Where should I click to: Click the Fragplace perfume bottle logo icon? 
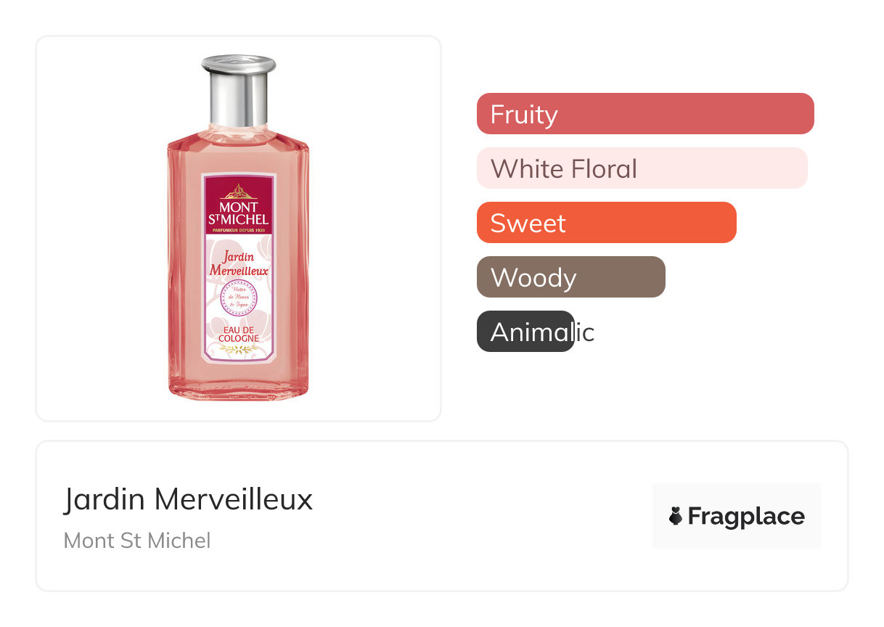676,516
